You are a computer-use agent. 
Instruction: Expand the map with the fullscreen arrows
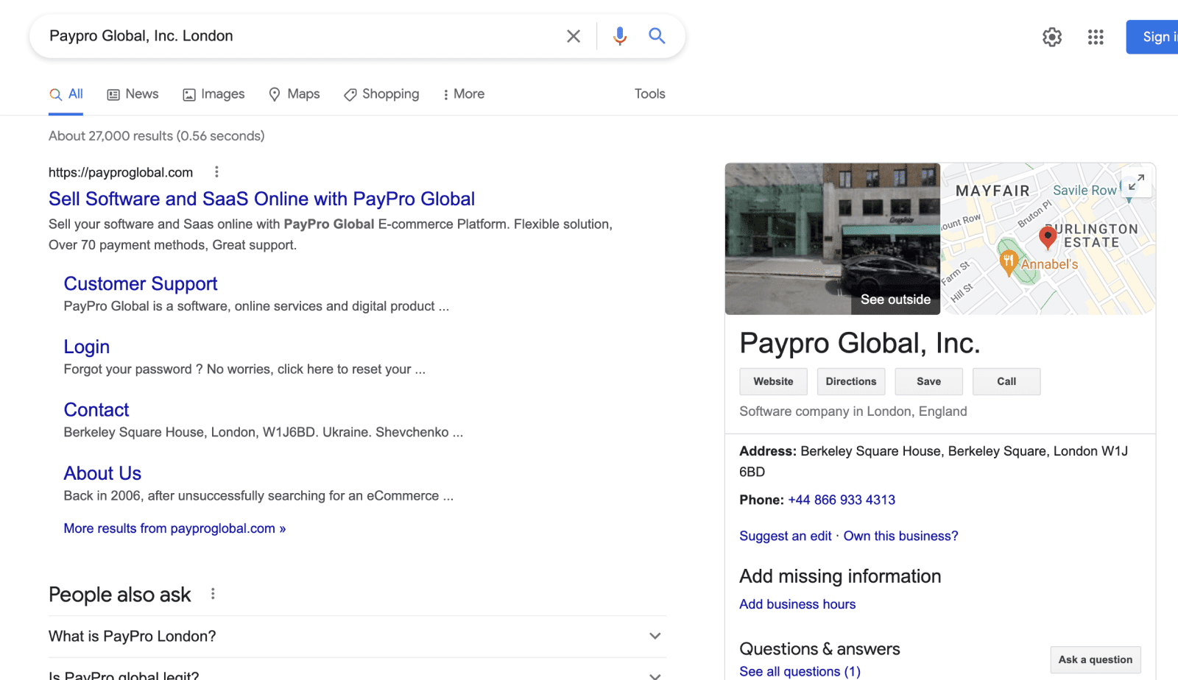(x=1136, y=182)
